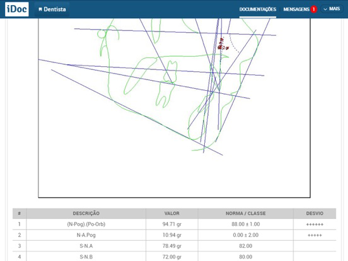Click the ++++++ deviation in row 1
The image size is (348, 261).
point(315,224)
